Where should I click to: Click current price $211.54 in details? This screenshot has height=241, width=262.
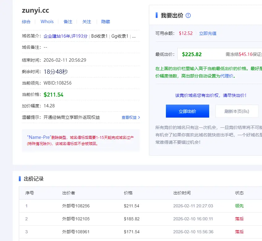pyautogui.click(x=53, y=95)
